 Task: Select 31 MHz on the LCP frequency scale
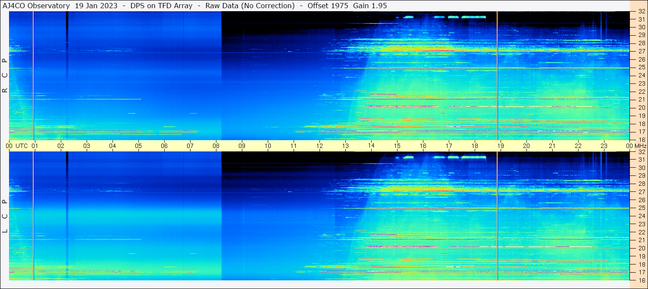pos(642,160)
